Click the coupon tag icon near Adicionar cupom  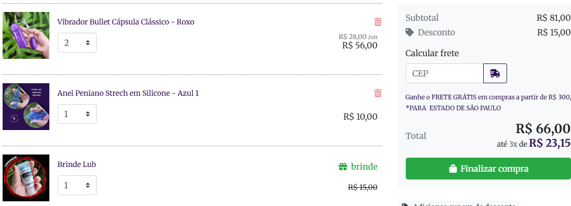pos(405,205)
